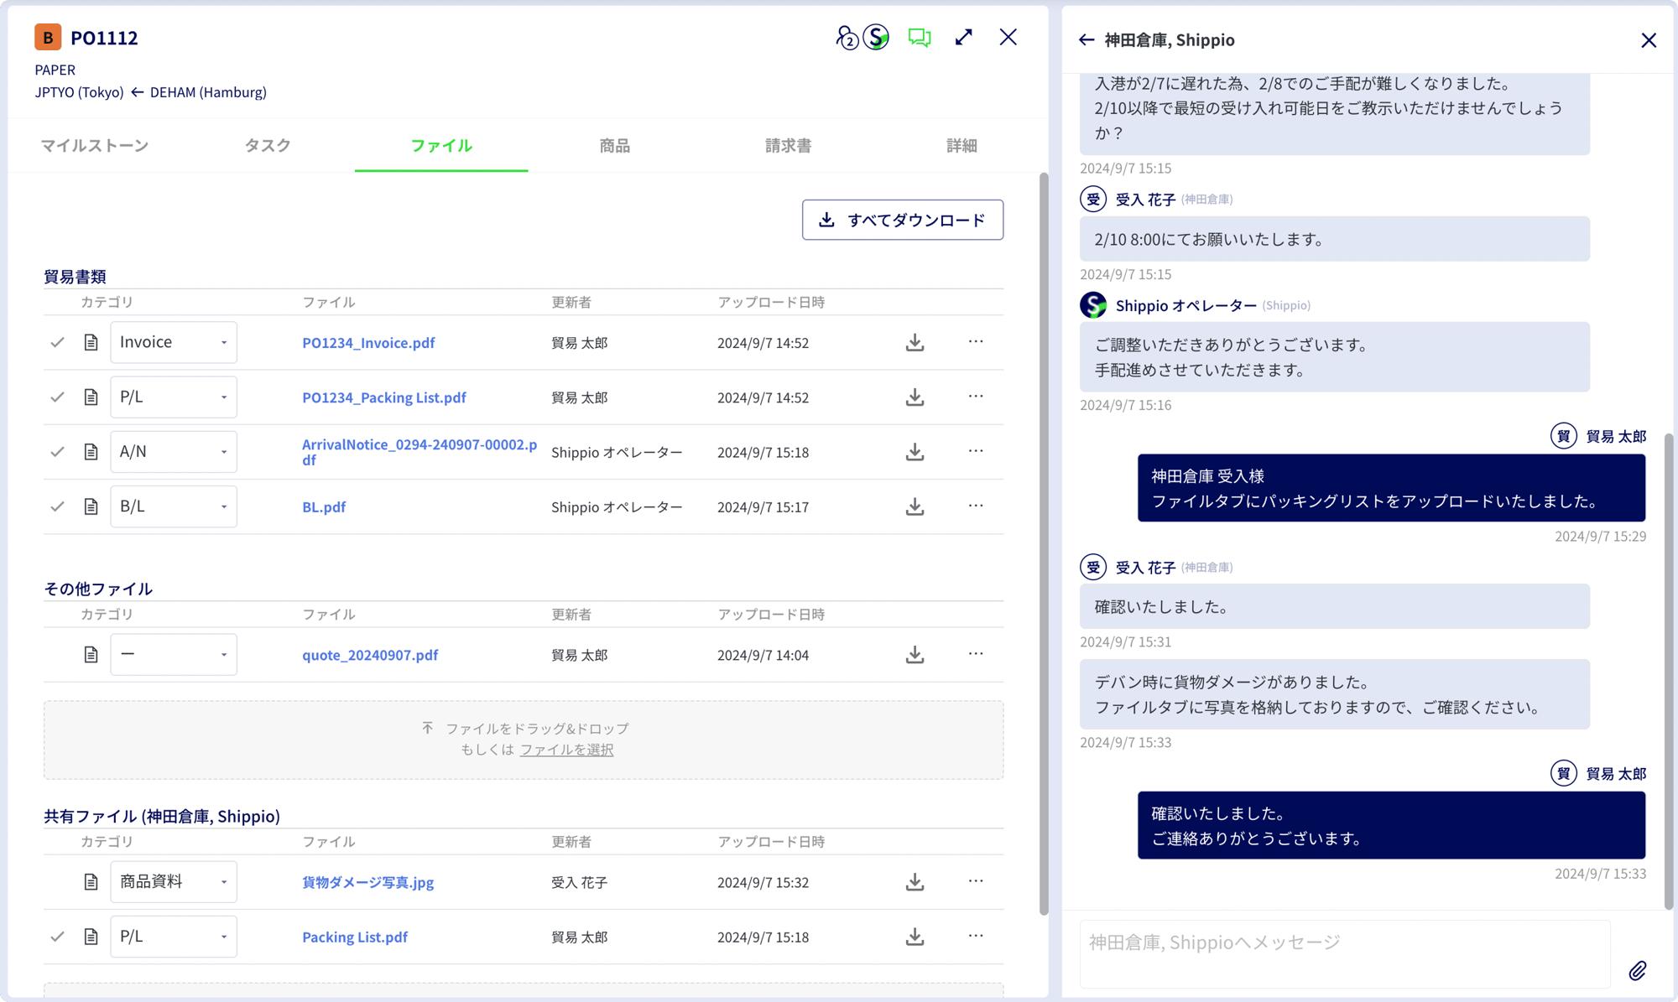
Task: Toggle sharing checkmark for BL.pdf
Action: (x=57, y=506)
